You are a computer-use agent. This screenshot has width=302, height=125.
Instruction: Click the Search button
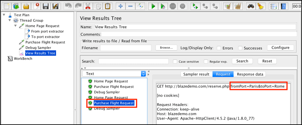coord(242,61)
